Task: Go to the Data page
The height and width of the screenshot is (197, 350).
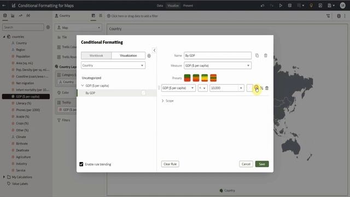Action: (x=160, y=5)
